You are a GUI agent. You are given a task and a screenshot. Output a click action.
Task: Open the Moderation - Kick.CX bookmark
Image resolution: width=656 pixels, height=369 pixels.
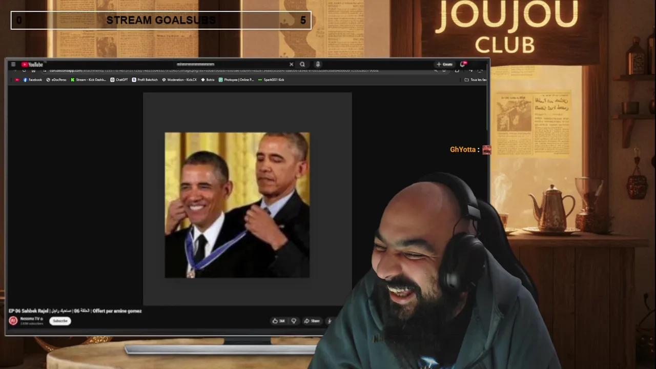(x=179, y=80)
